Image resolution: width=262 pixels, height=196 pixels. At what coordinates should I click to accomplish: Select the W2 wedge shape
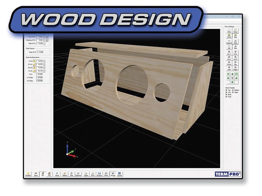click(x=49, y=174)
